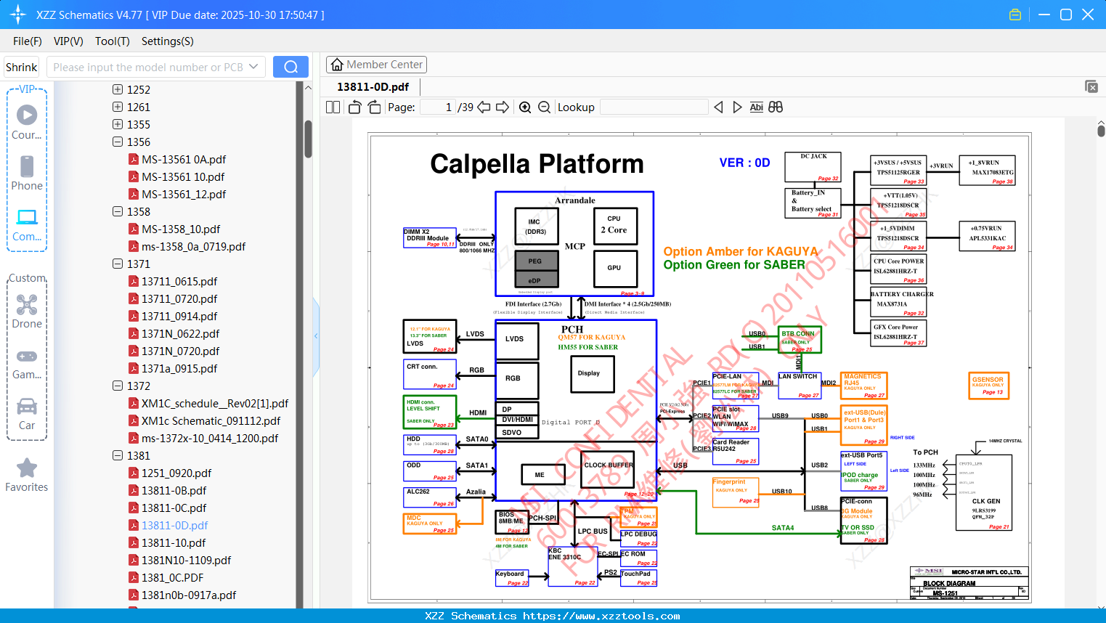Click the detach window icon at top right of viewer
The width and height of the screenshot is (1106, 623).
(x=1091, y=86)
